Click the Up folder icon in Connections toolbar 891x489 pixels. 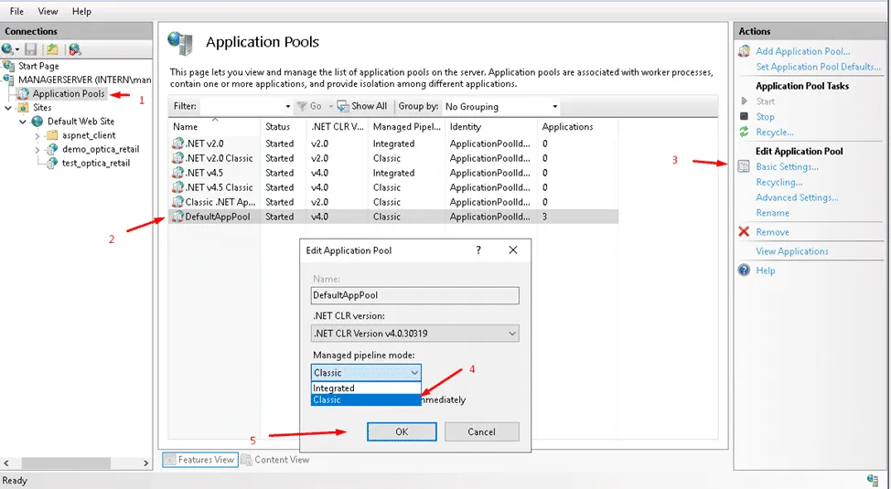pyautogui.click(x=53, y=49)
